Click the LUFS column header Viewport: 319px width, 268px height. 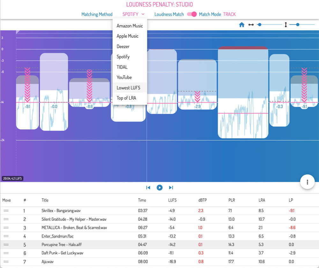coord(172,200)
